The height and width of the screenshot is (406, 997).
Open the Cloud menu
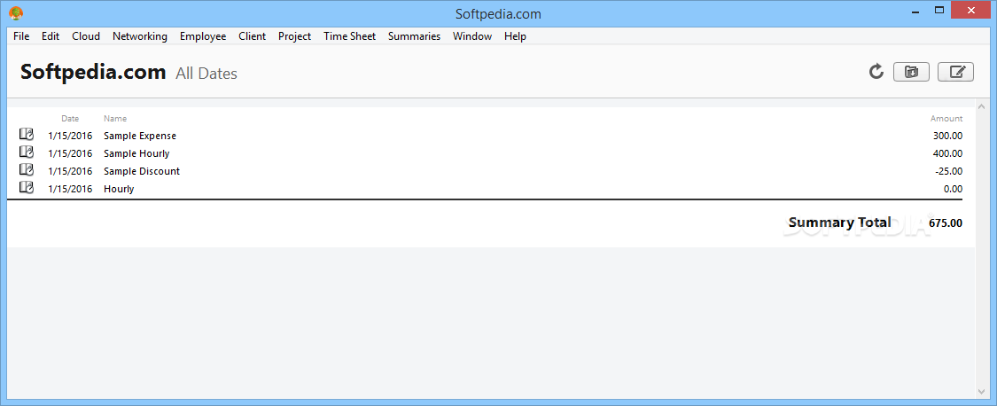86,36
